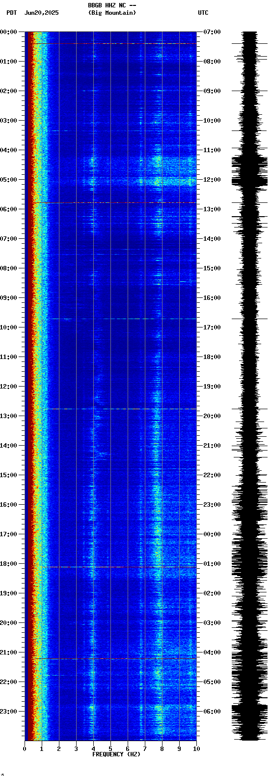
Task: Click the PDT '10:00' time label
Action: point(8,327)
